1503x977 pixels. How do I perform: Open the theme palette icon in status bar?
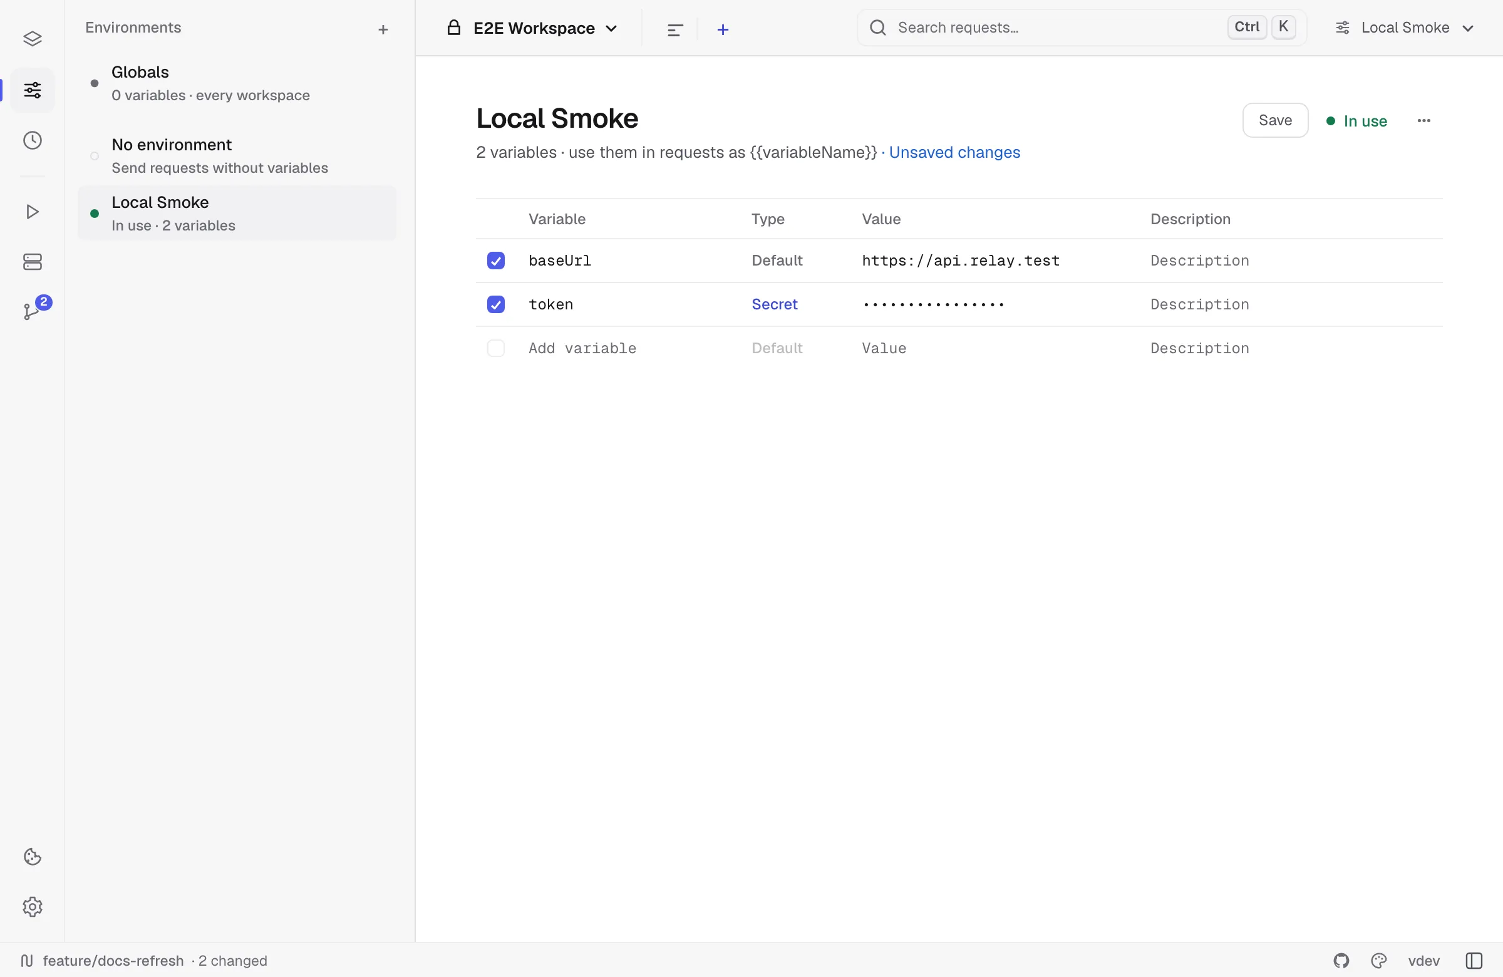click(1379, 961)
